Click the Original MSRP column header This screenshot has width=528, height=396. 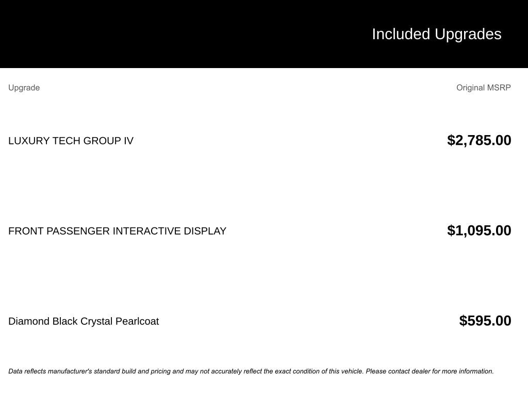(483, 88)
